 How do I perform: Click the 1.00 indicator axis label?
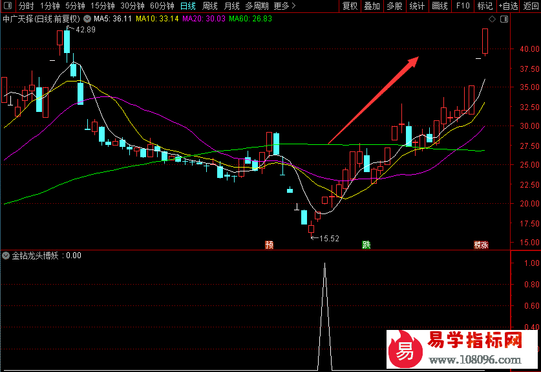click(x=532, y=263)
